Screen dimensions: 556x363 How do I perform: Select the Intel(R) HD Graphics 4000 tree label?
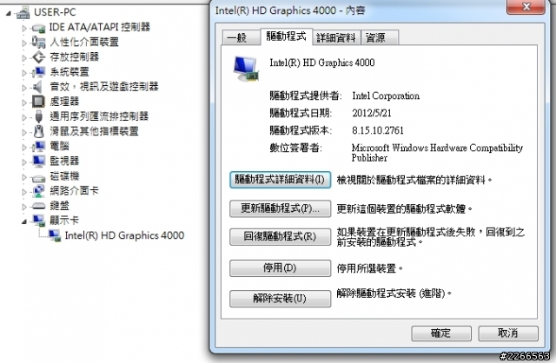124,235
